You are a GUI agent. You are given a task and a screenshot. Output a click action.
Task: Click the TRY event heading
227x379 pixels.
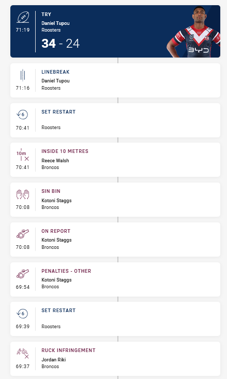[x=46, y=15]
